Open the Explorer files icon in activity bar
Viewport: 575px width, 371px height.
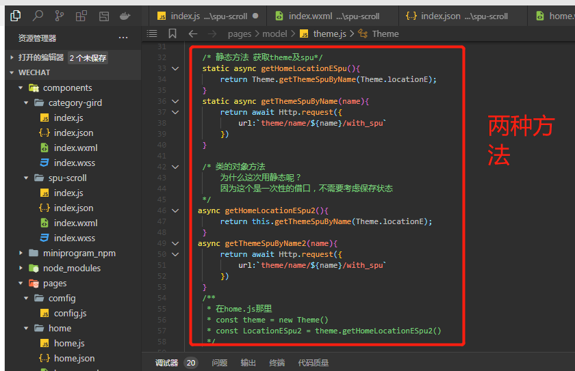click(16, 15)
